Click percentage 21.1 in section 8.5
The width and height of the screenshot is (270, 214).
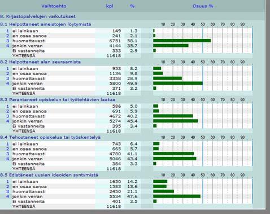pos(132,191)
